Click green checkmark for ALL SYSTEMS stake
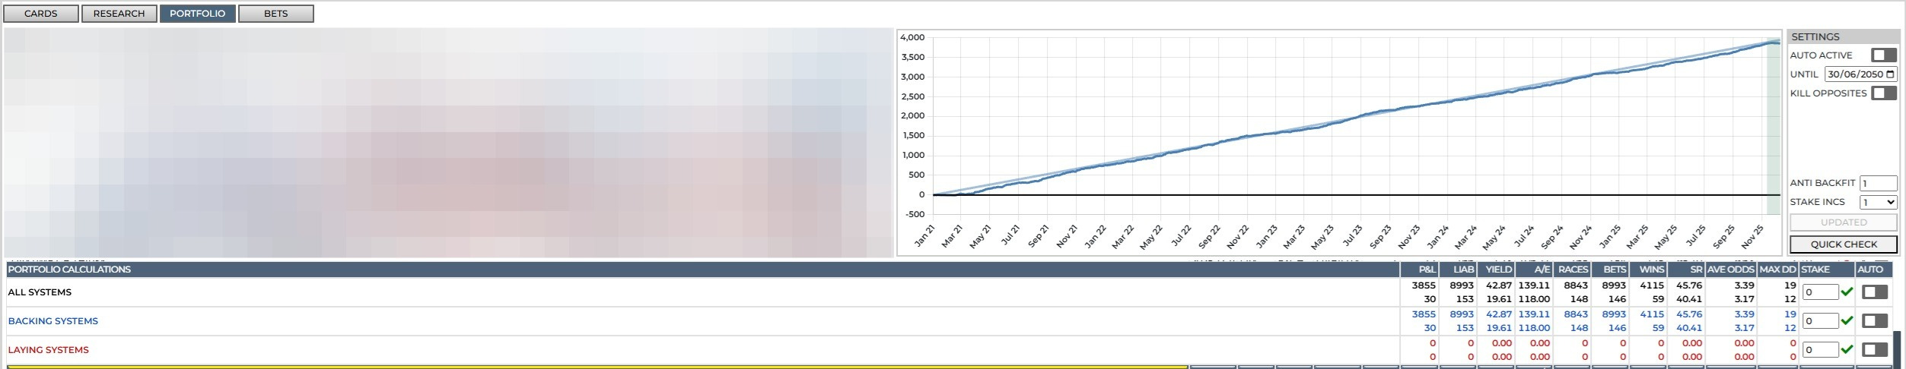Image resolution: width=1906 pixels, height=369 pixels. tap(1847, 292)
